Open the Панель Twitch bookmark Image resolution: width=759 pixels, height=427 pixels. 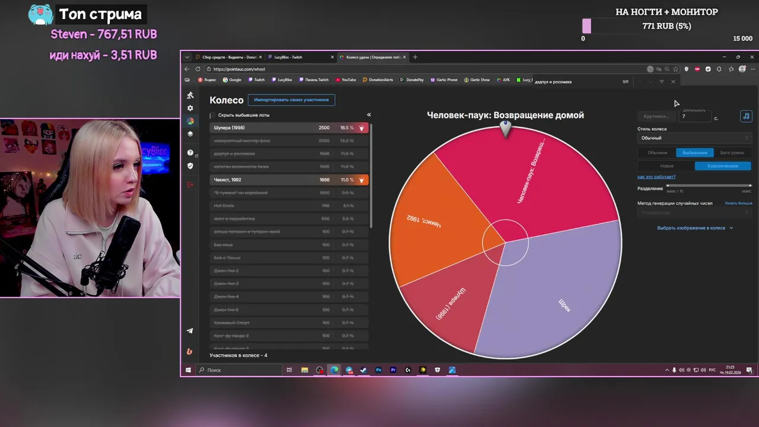point(314,80)
